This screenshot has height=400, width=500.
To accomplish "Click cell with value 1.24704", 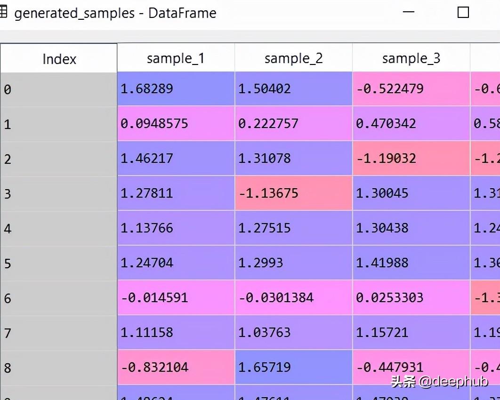I will pyautogui.click(x=176, y=263).
